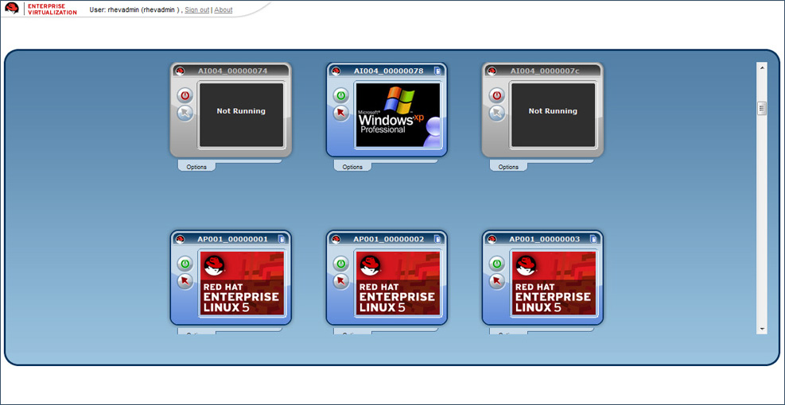Click the console cursor icon on AI004_00000074
This screenshot has height=405, width=785.
tap(185, 113)
